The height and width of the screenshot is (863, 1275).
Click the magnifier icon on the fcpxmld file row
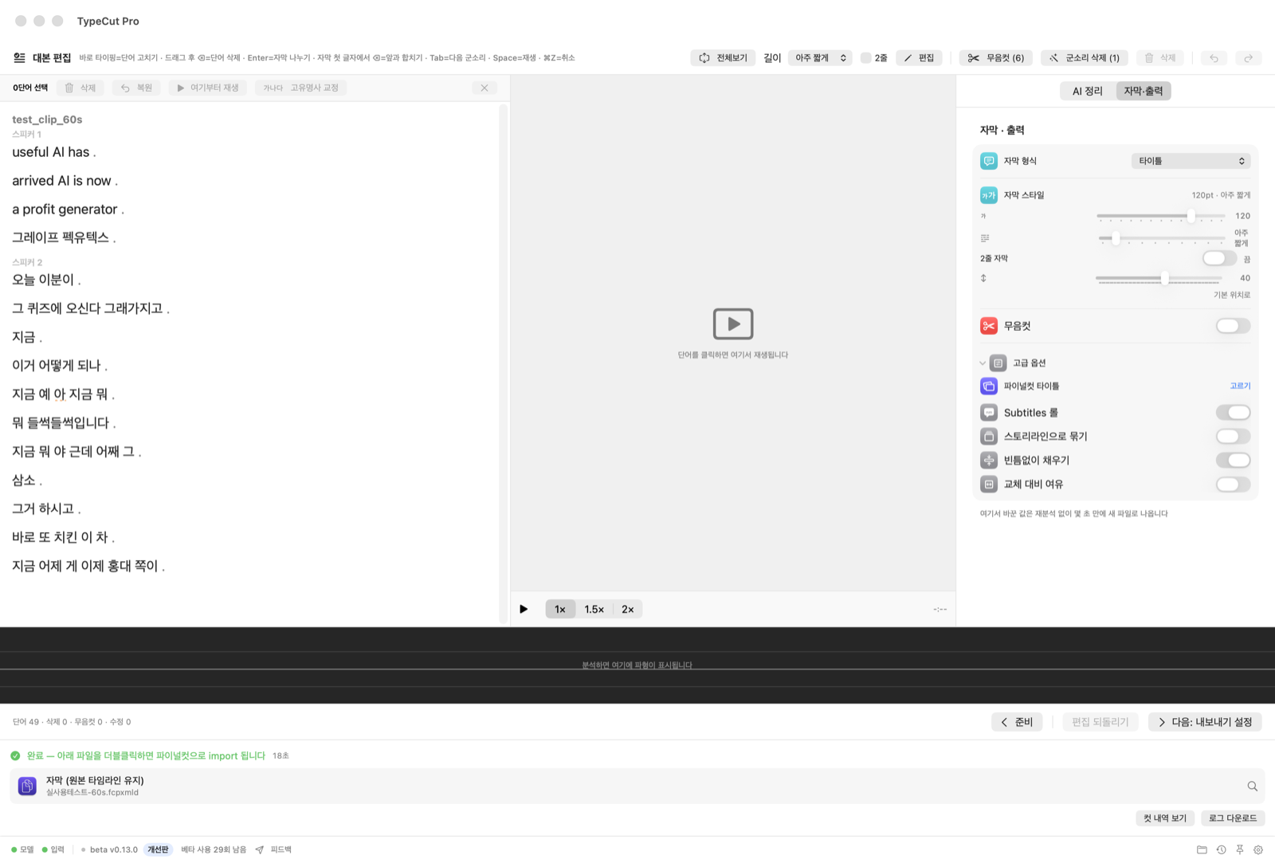[1252, 787]
